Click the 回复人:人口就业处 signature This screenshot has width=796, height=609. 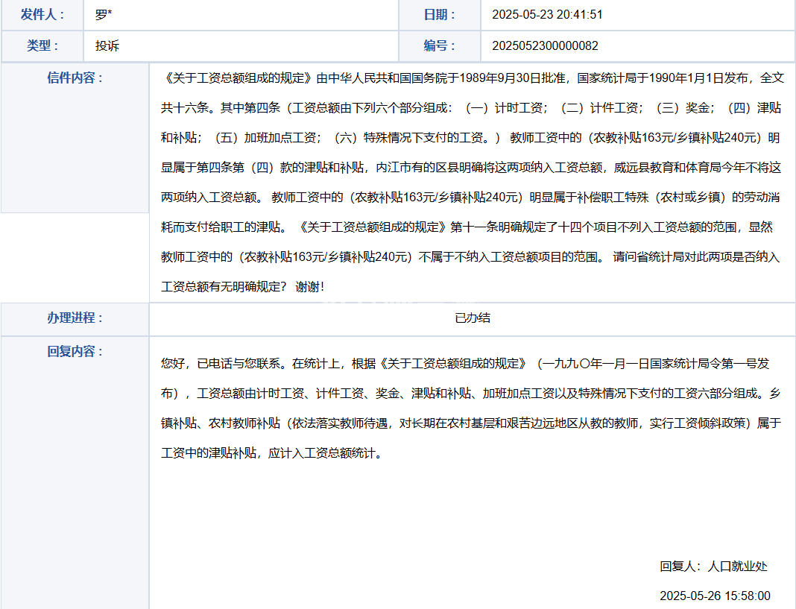coord(713,567)
